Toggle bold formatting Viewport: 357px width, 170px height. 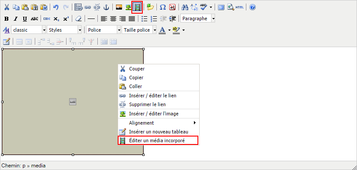[6, 18]
